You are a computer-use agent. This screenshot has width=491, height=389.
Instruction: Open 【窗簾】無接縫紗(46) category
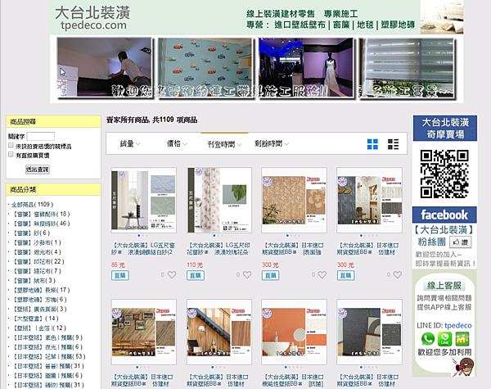(41, 224)
